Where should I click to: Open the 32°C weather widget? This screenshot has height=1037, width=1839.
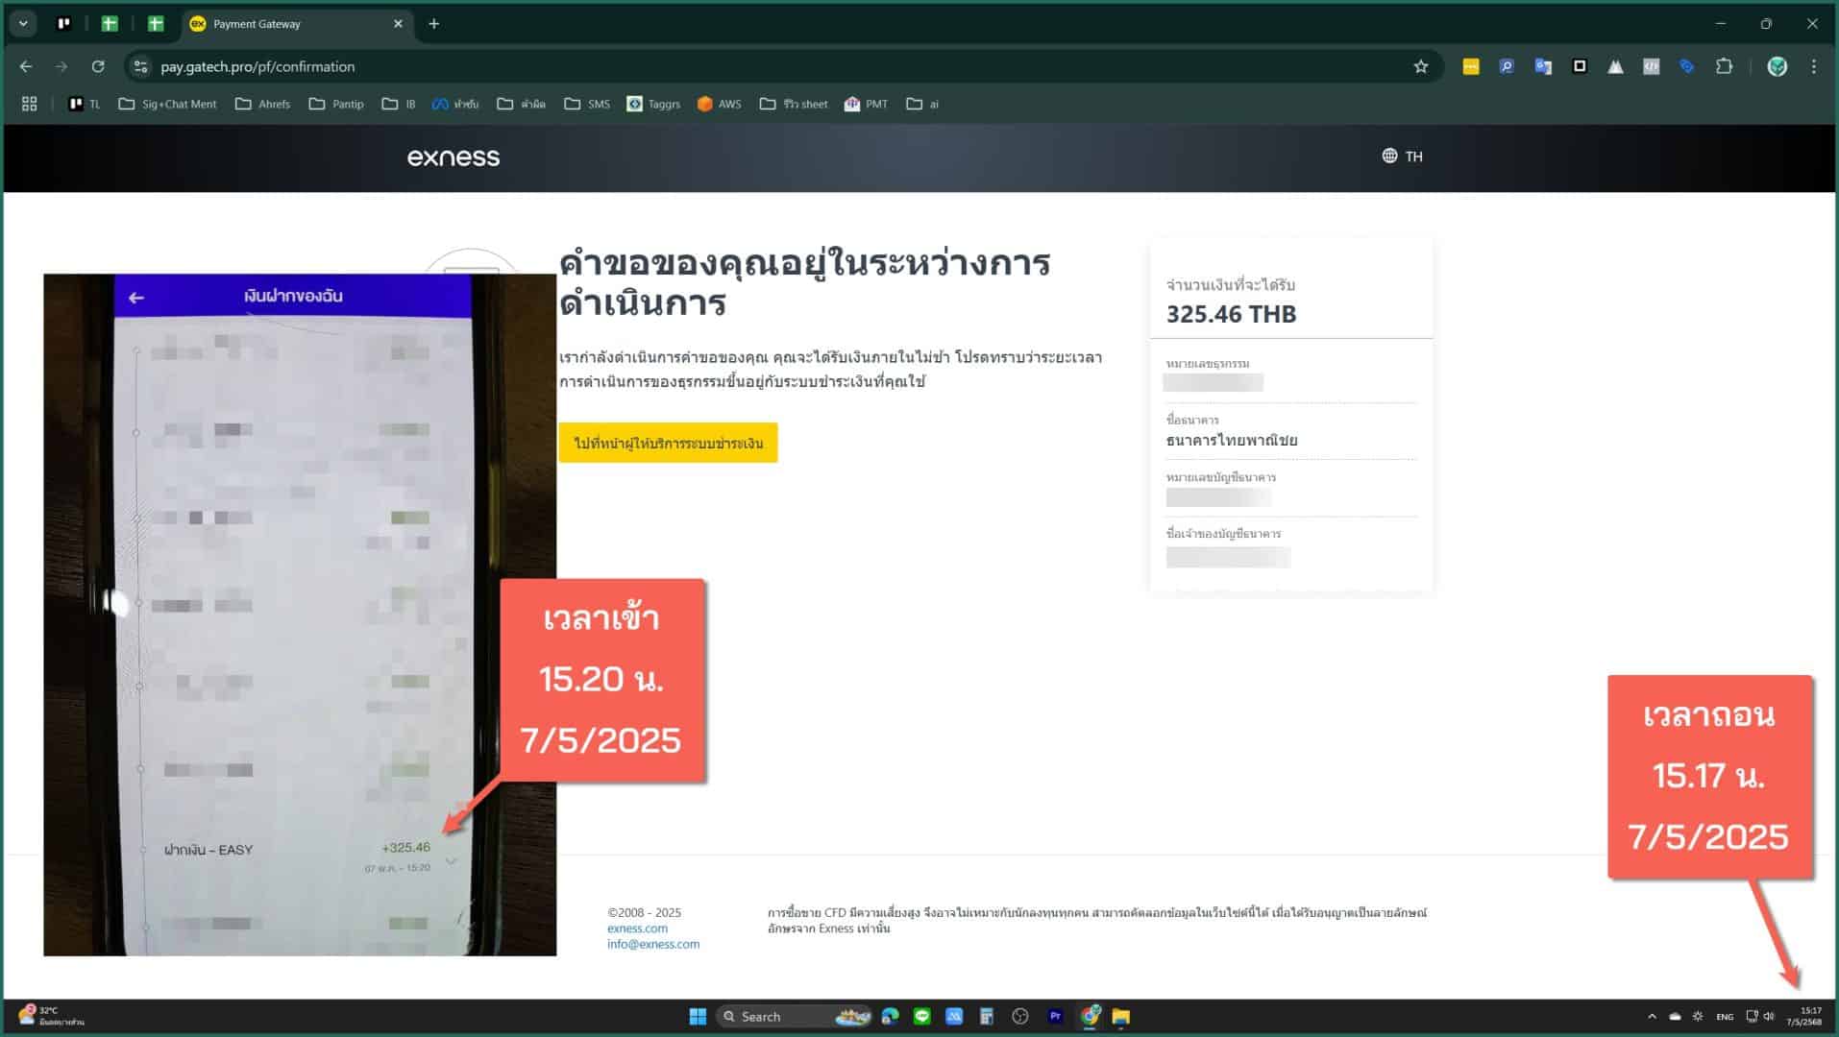[x=51, y=1016]
